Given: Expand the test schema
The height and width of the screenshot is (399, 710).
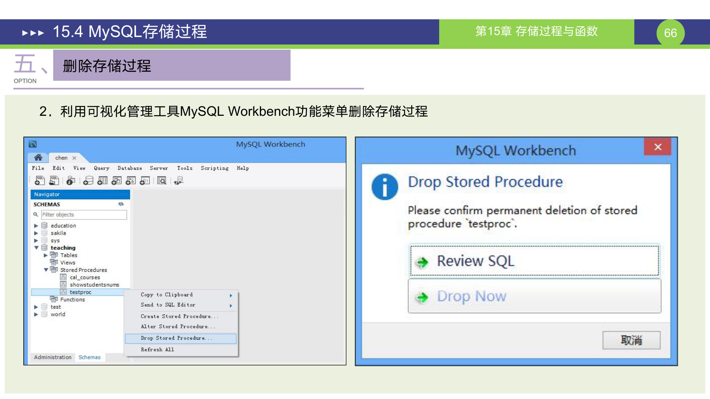Looking at the screenshot, I should click(x=36, y=307).
